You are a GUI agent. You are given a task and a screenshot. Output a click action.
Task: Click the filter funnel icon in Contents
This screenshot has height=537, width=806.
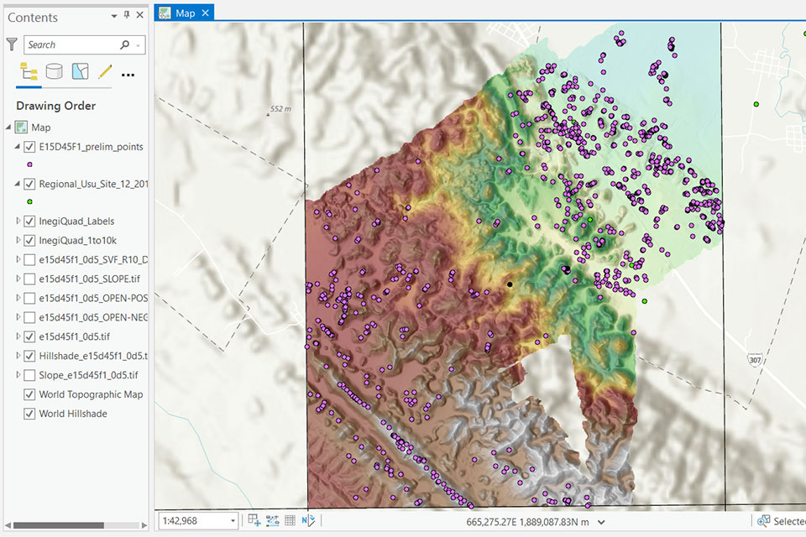12,44
